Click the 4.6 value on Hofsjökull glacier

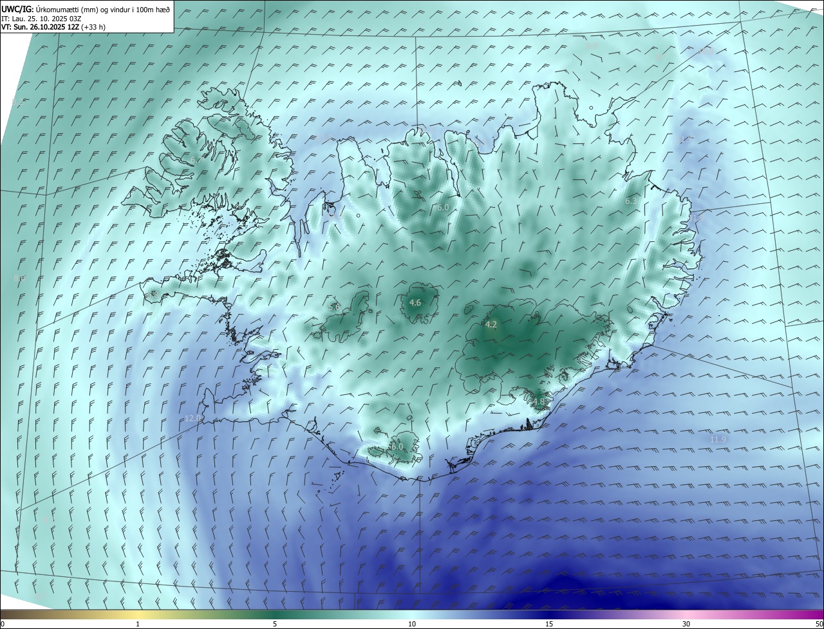pyautogui.click(x=415, y=302)
